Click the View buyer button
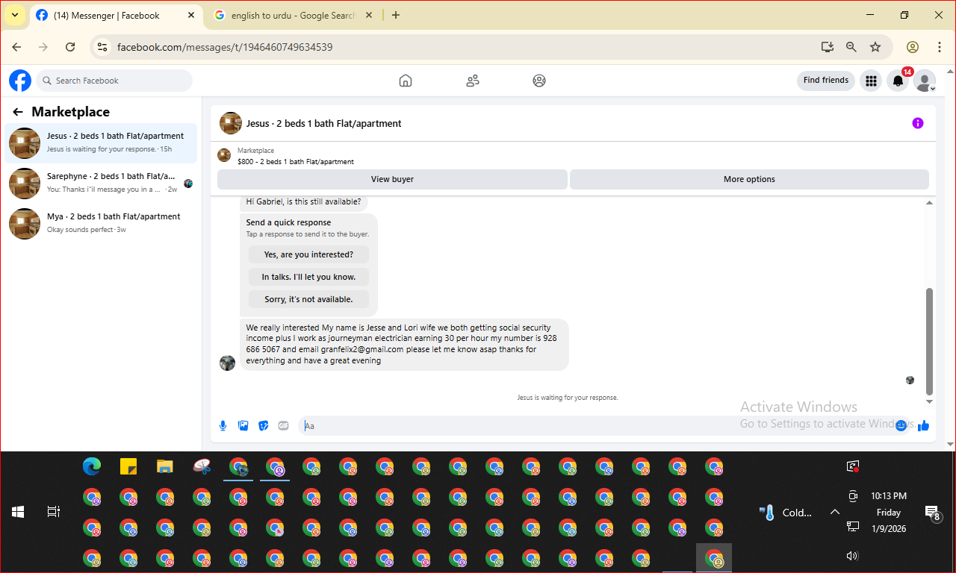This screenshot has height=573, width=956. (x=392, y=179)
